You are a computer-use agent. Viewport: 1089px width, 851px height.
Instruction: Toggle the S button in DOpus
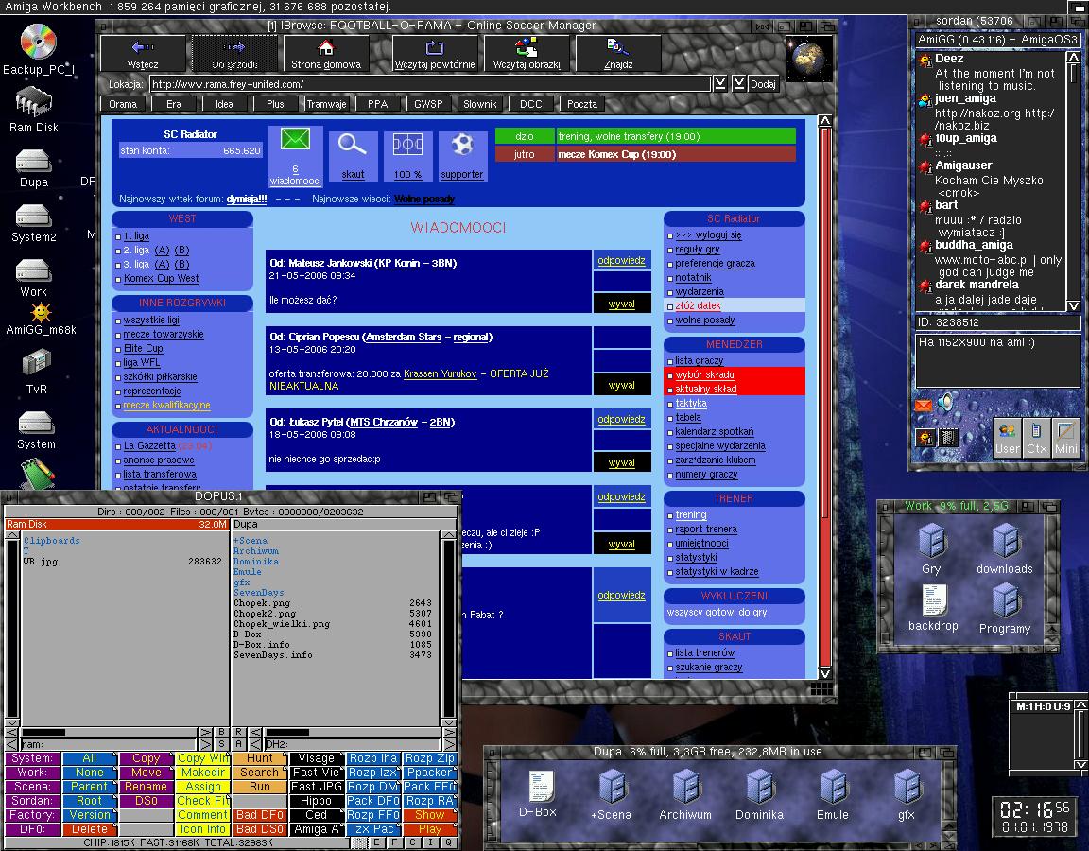pyautogui.click(x=221, y=745)
